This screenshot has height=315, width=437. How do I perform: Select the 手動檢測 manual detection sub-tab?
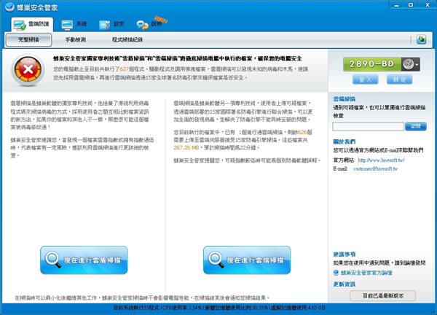tap(76, 40)
